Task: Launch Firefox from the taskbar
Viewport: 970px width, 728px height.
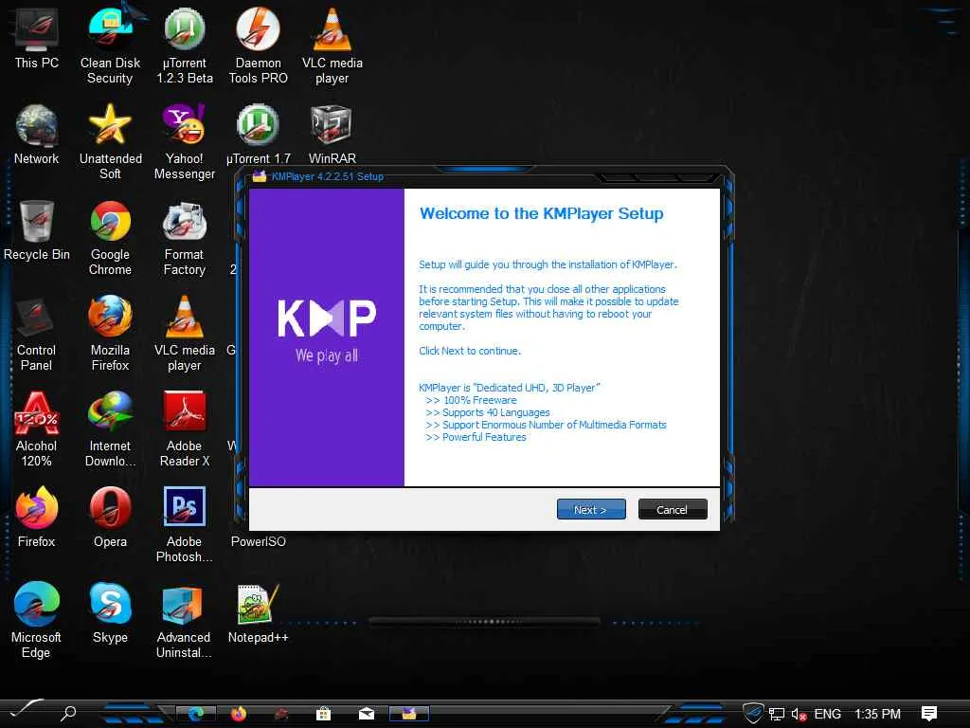Action: (239, 714)
